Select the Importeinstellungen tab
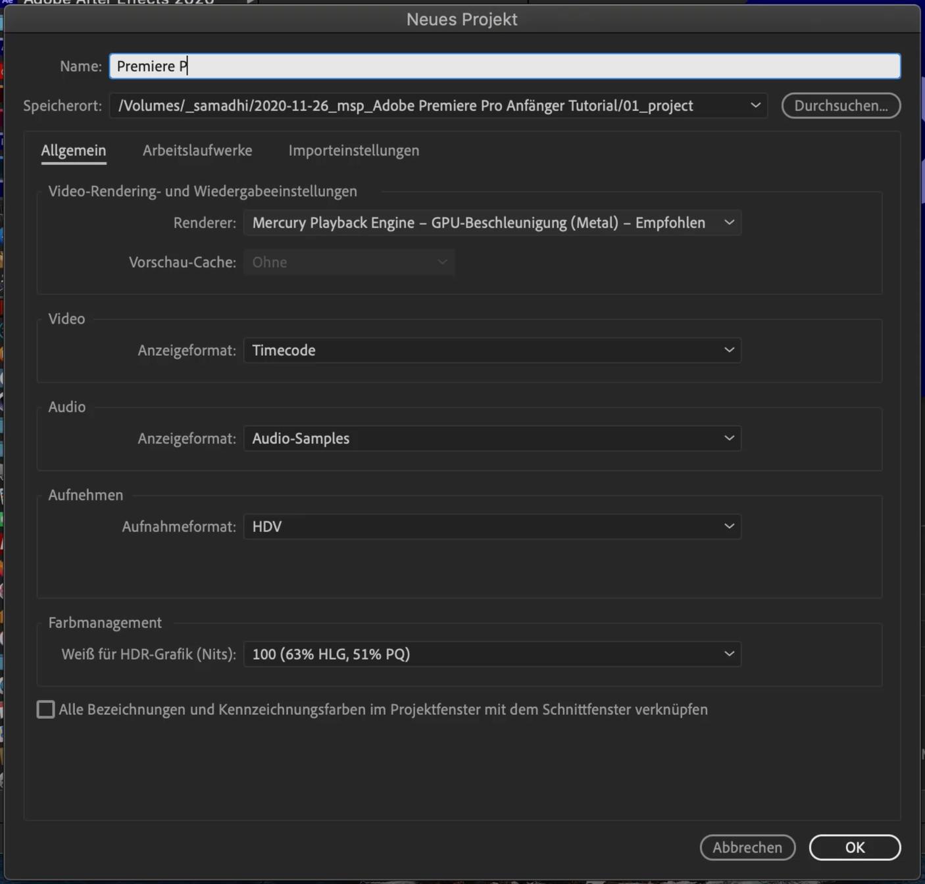This screenshot has height=884, width=925. pos(353,151)
